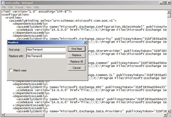Click the Find Next button
172x118 pixels.
77,49
